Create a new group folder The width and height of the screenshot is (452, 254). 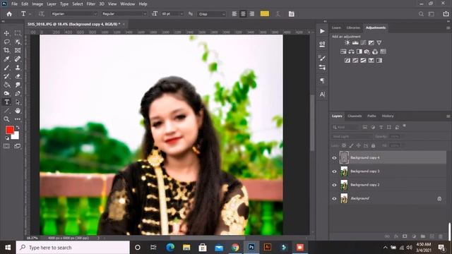(x=423, y=236)
